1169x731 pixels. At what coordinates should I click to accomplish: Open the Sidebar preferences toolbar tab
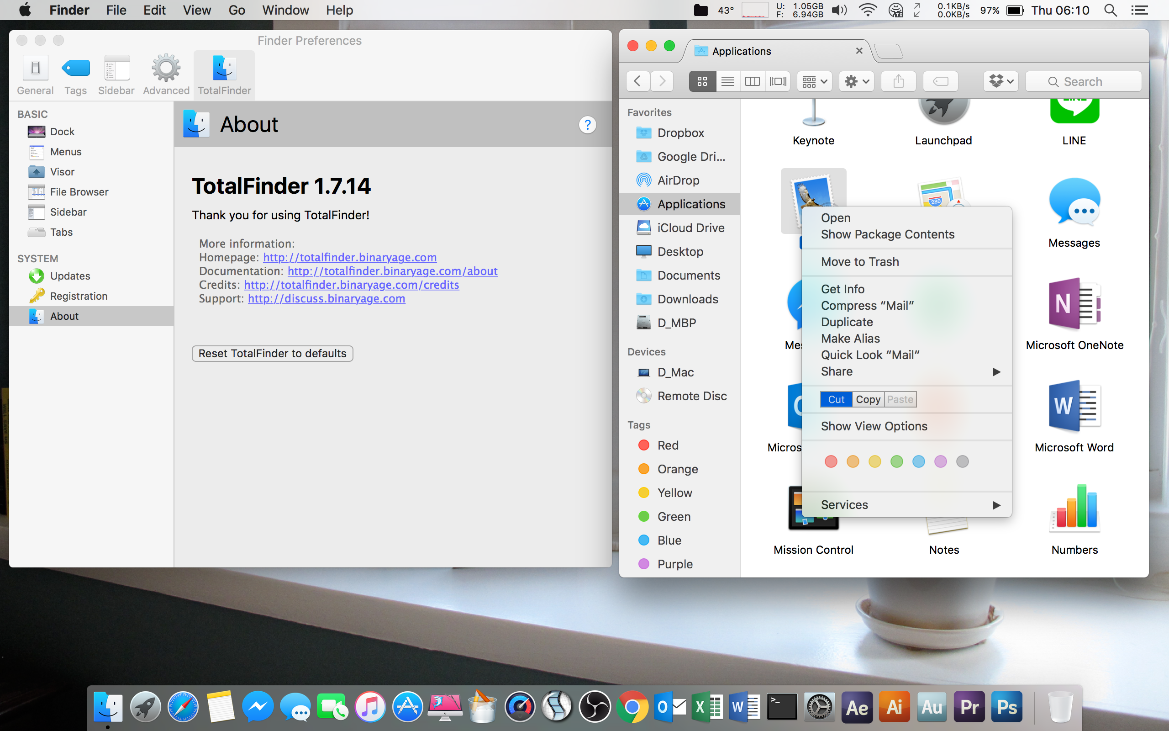tap(116, 75)
